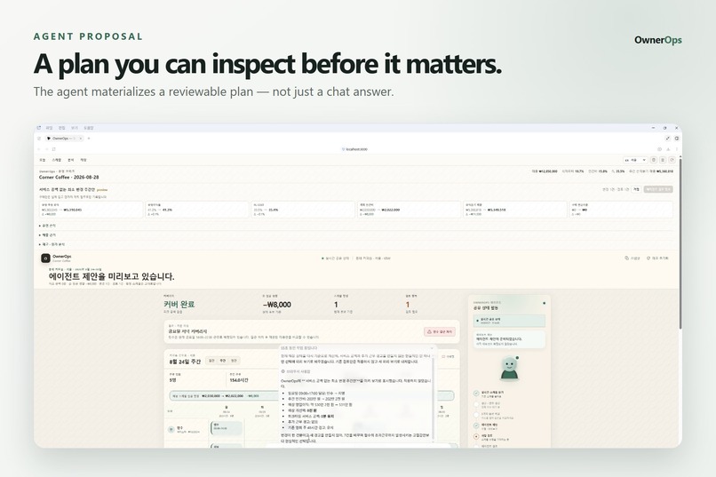
Task: Open a new browser tab with plus icon
Action: 89,139
